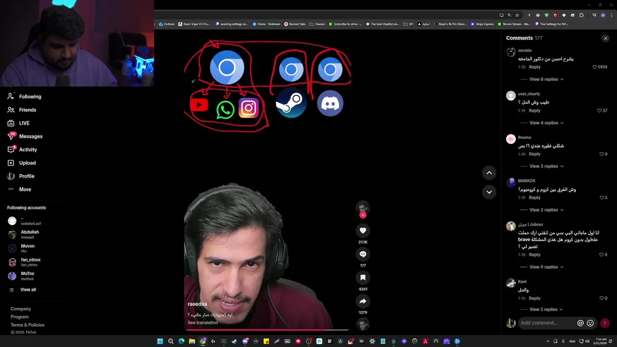Expand View 3 replies under Reema
This screenshot has height=347, width=617.
coord(546,166)
